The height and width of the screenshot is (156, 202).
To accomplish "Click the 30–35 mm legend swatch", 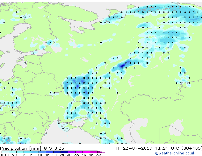I will 71,152.
